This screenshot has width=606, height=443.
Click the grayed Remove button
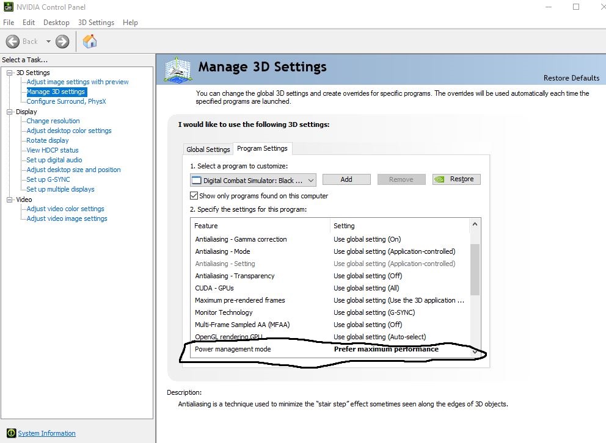coord(401,179)
